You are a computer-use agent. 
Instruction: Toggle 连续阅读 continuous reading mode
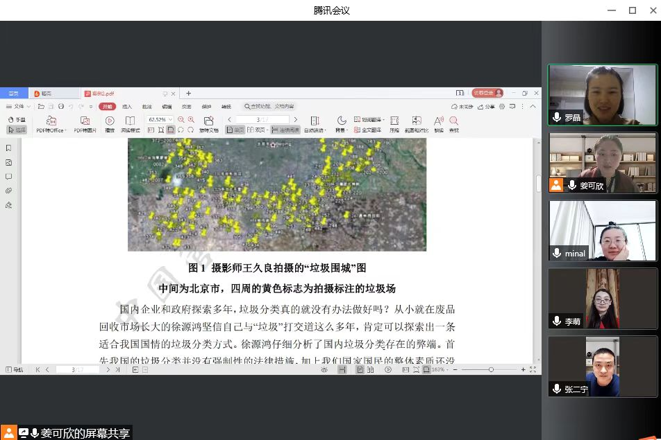click(285, 130)
